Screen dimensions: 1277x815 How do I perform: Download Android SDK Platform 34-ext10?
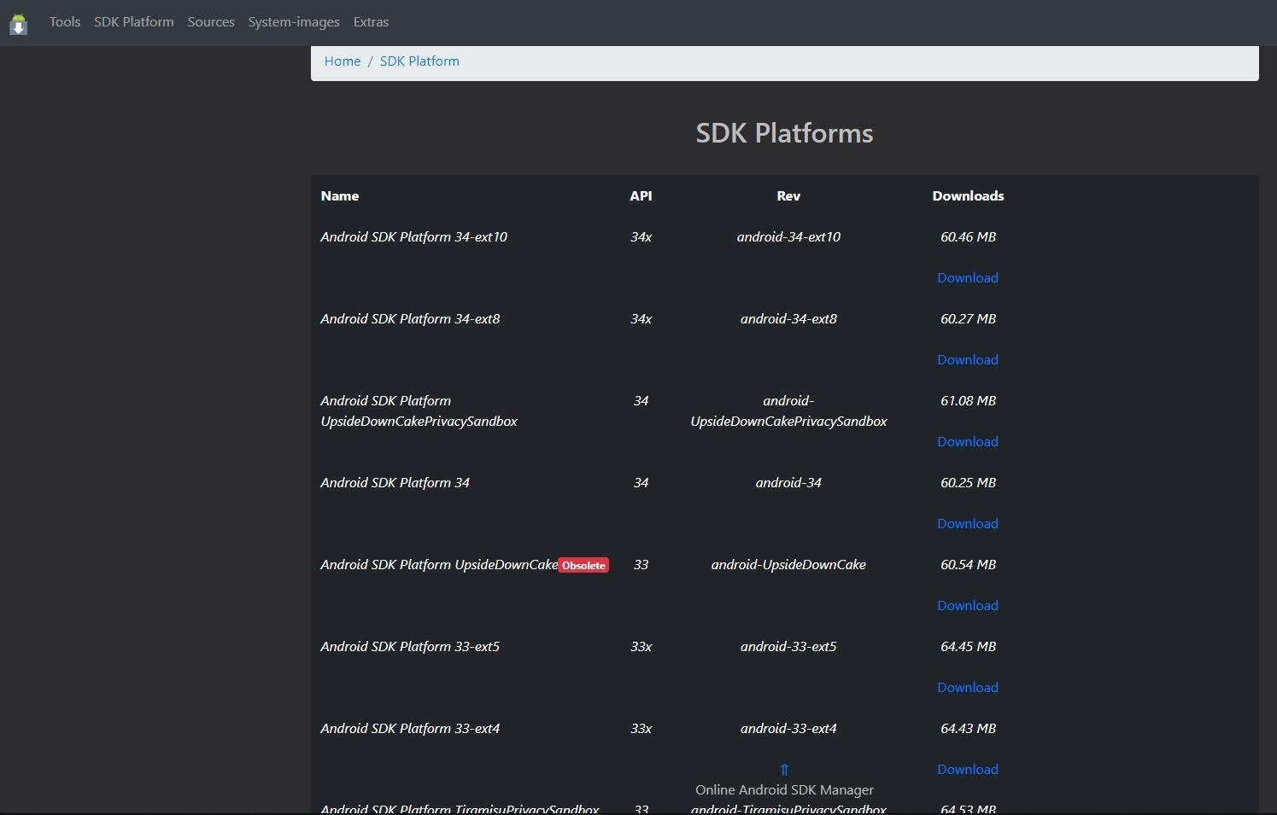point(968,278)
